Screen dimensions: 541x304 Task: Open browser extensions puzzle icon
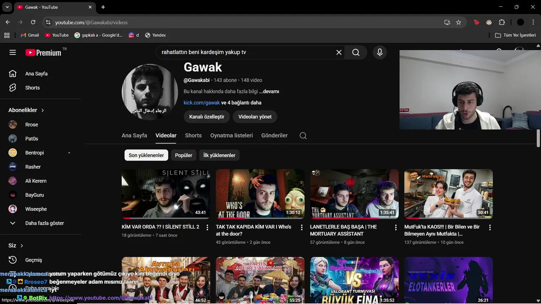click(x=502, y=22)
